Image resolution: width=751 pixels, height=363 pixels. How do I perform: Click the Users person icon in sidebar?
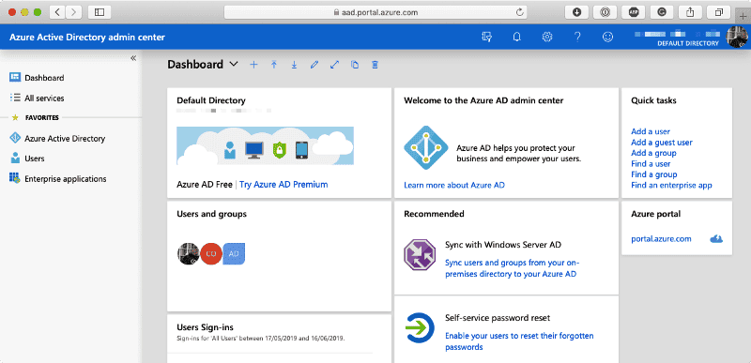(x=15, y=158)
